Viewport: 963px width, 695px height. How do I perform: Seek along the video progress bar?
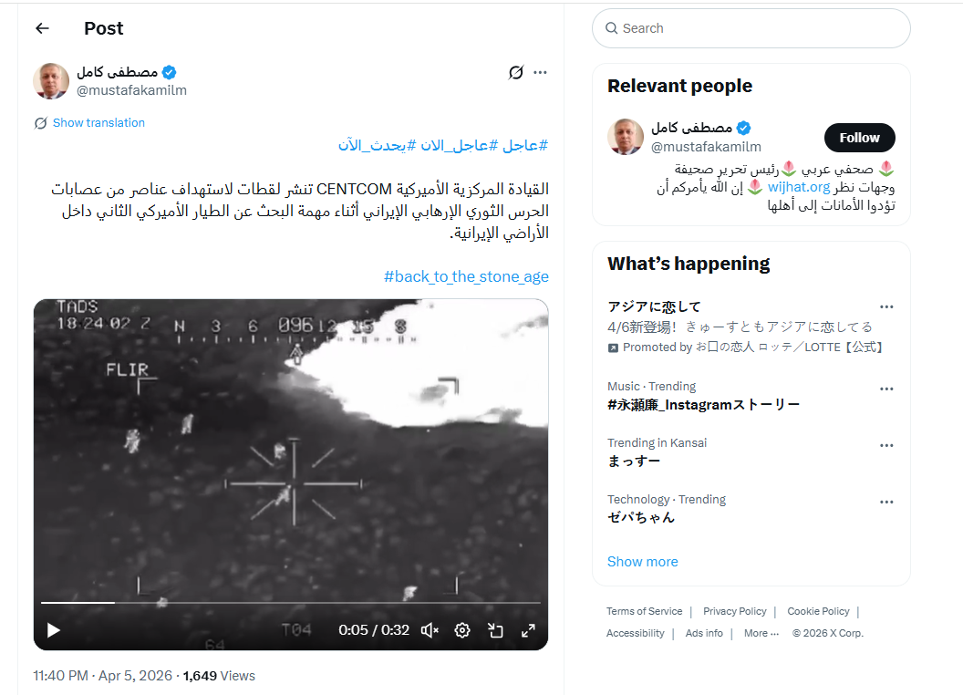[x=291, y=603]
